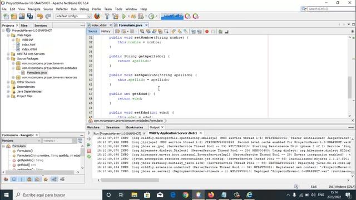Select index.html in the Projects tree
The image size is (356, 200).
pyautogui.click(x=28, y=44)
